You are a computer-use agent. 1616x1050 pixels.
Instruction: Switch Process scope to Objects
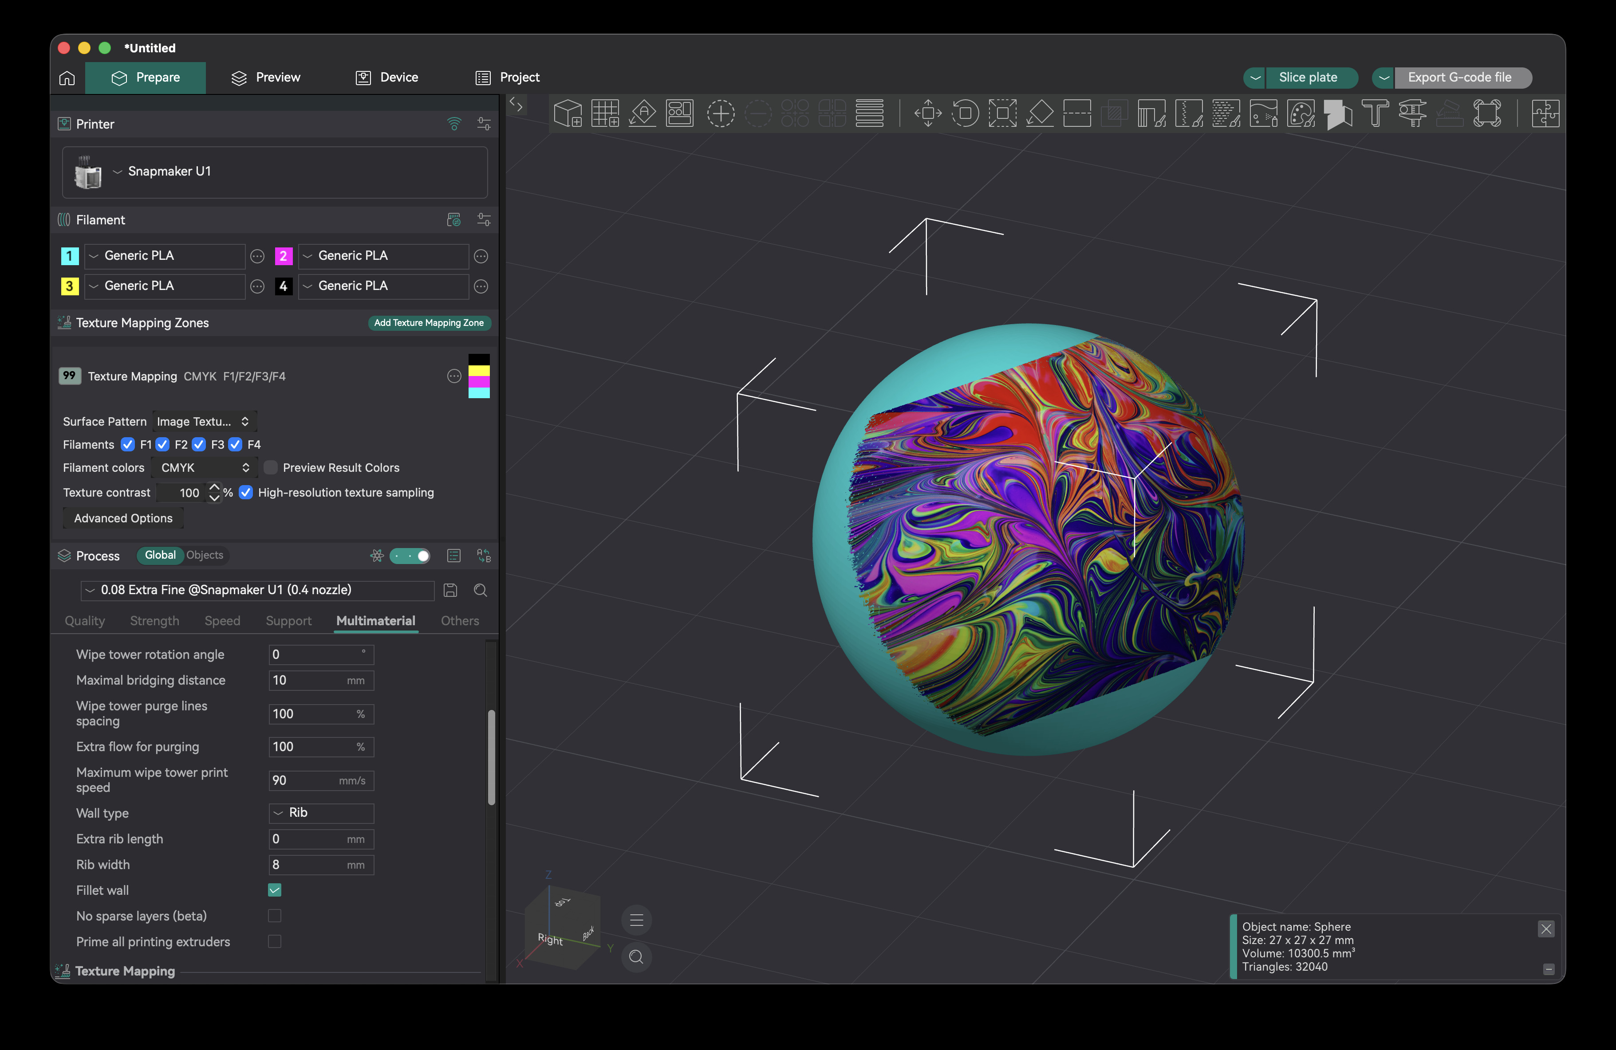point(205,555)
